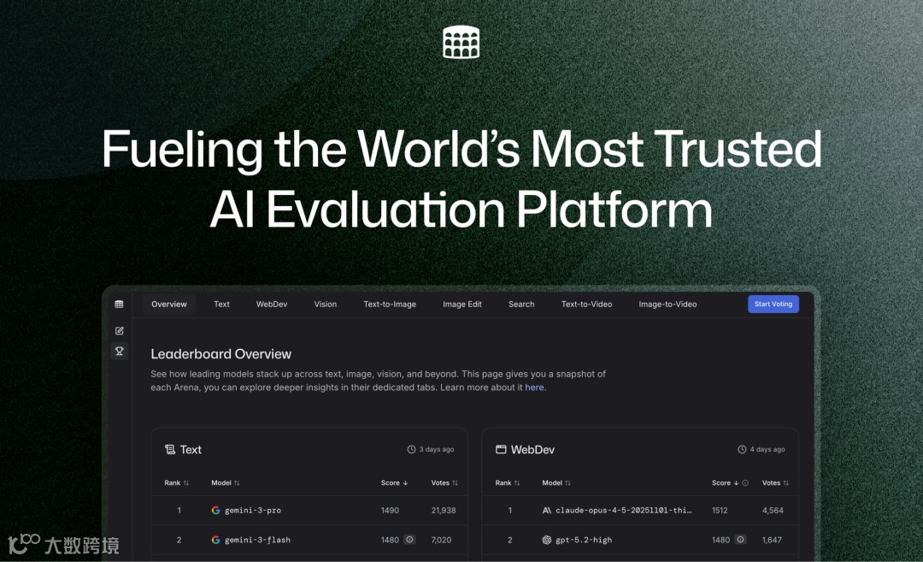923x562 pixels.
Task: Sort WebDev table by Votes
Action: [775, 483]
